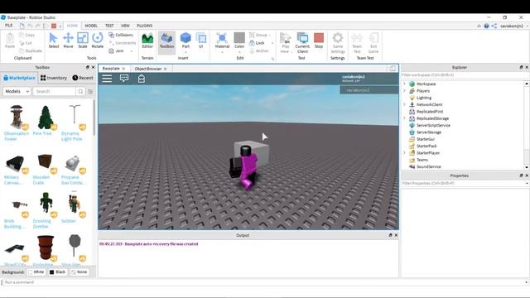Click the Filter workspace field in Explorer
This screenshot has height=298, width=530.
tap(462, 75)
